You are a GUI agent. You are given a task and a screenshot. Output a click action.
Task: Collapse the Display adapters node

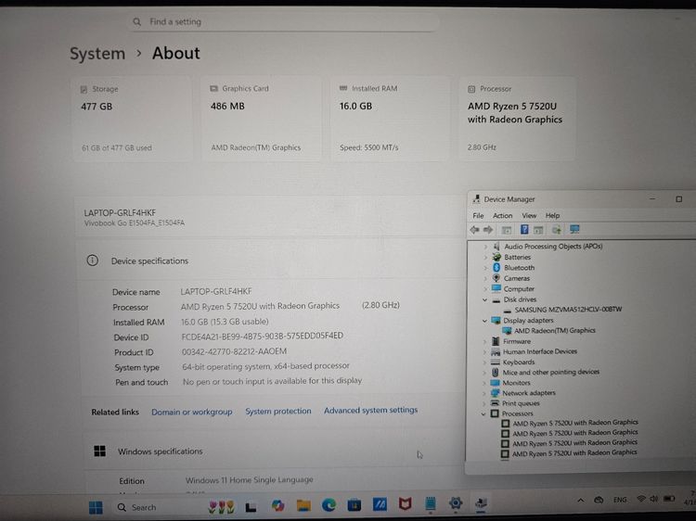(485, 321)
